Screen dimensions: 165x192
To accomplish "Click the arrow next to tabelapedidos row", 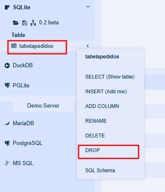I will pyautogui.click(x=88, y=46).
